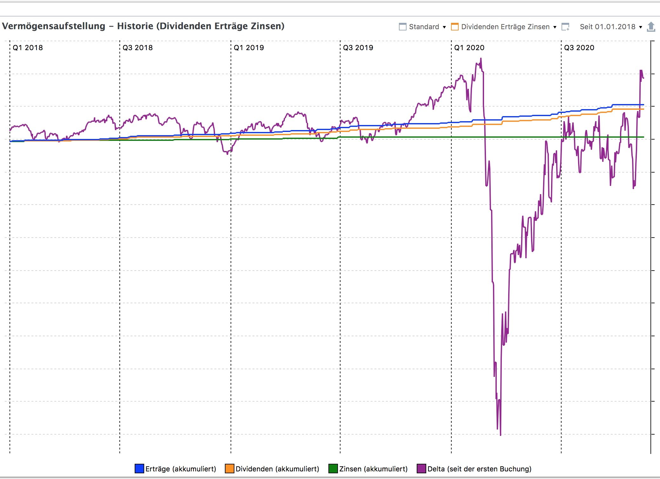Click the orange Dividenden legend swatch

(229, 469)
